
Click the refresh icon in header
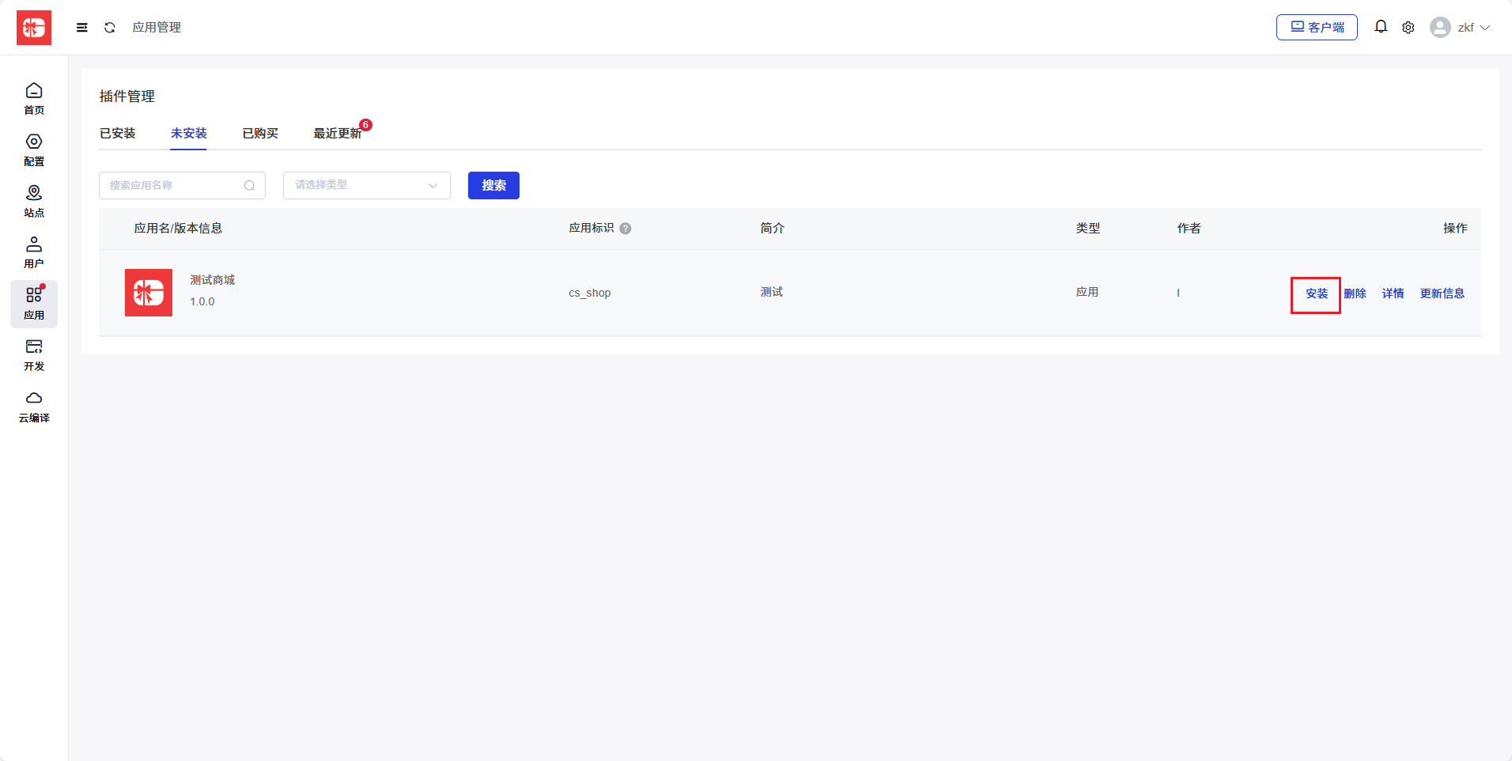click(x=110, y=28)
